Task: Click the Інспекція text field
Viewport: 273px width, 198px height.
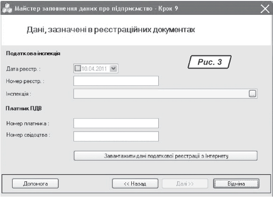Action: pos(161,93)
